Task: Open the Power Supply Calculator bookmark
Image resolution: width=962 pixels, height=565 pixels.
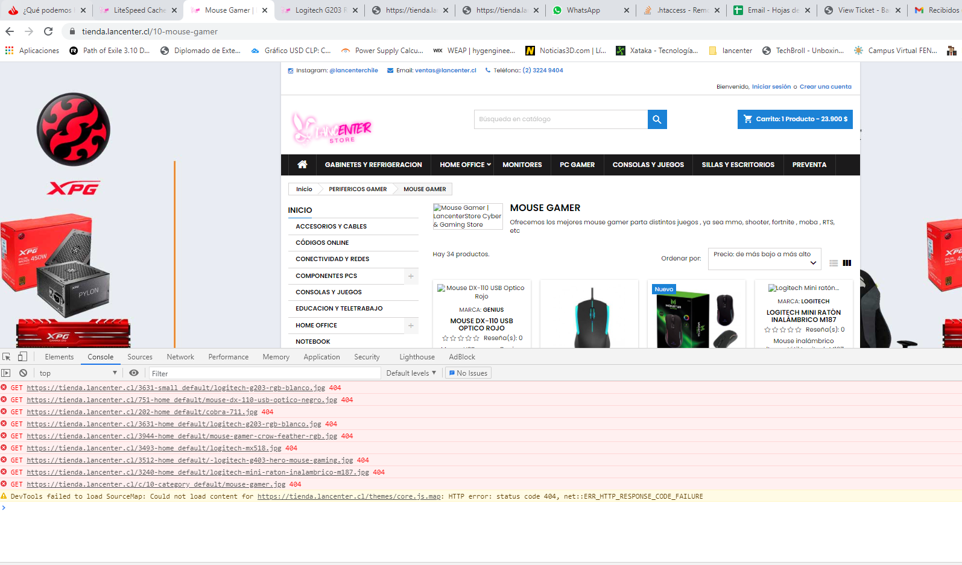Action: point(382,51)
